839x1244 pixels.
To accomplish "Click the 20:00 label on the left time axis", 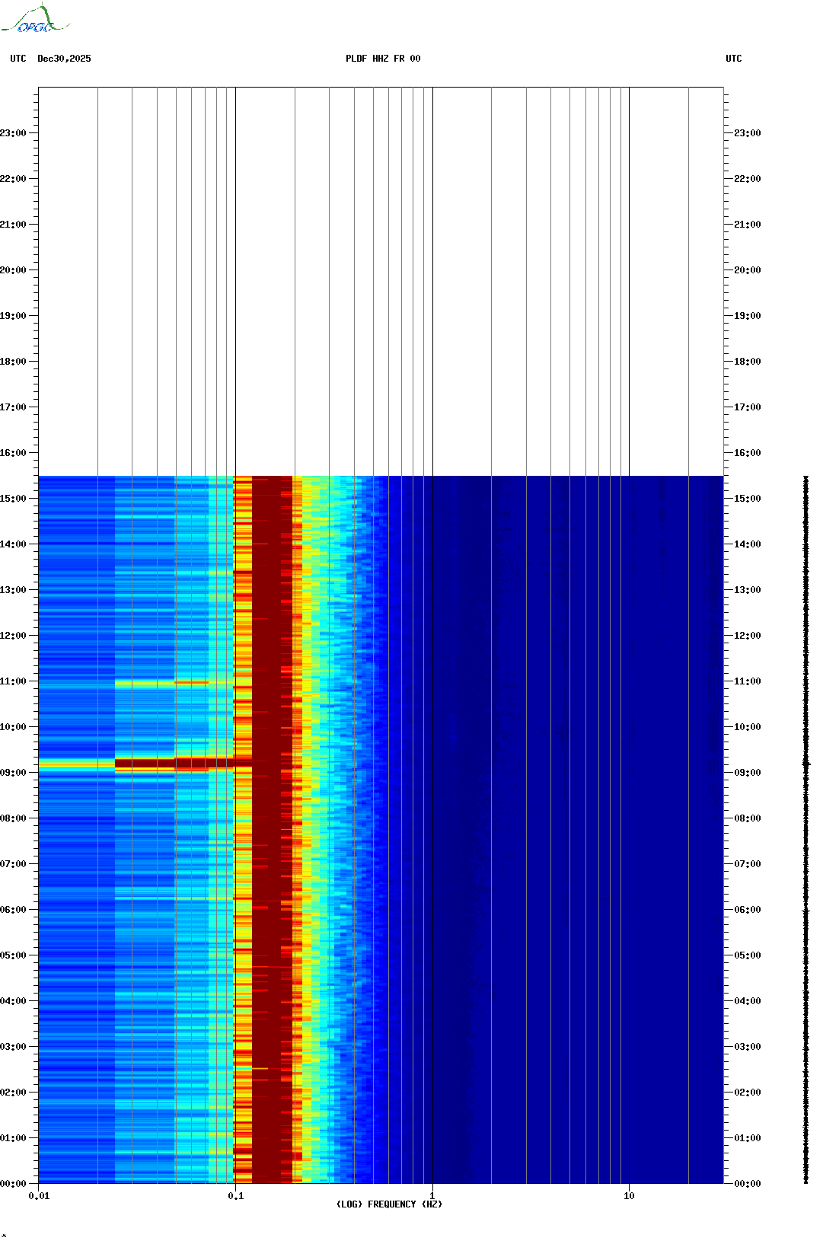I will (13, 270).
